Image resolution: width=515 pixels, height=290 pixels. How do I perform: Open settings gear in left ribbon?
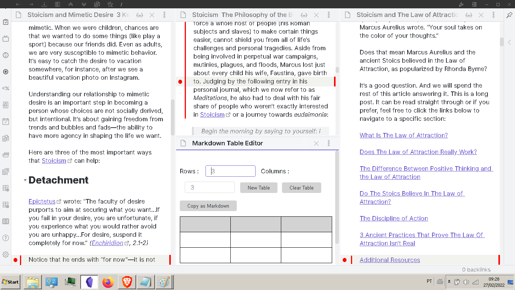[6, 255]
